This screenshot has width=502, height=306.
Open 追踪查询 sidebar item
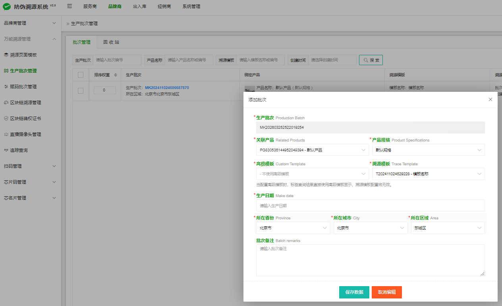pos(19,150)
